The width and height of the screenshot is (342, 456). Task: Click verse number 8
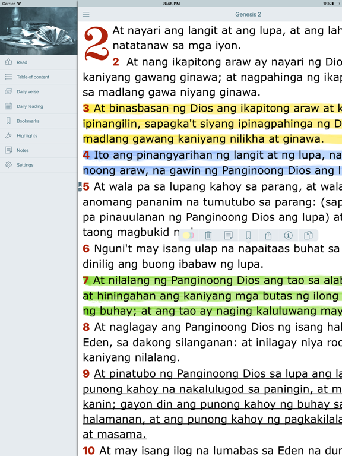86,327
